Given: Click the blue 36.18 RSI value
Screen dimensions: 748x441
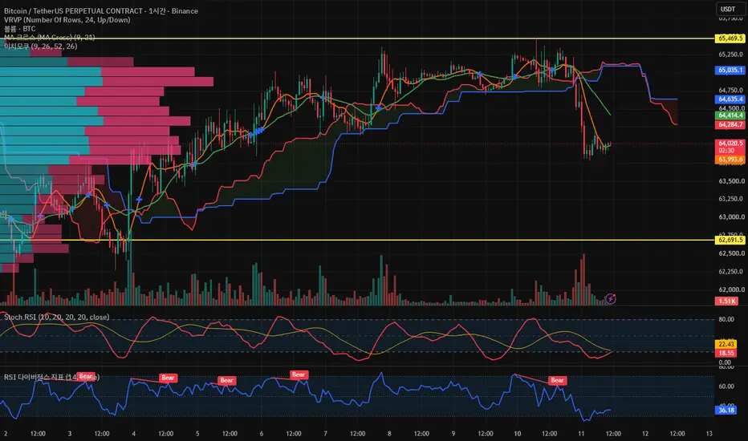Looking at the screenshot, I should point(726,410).
